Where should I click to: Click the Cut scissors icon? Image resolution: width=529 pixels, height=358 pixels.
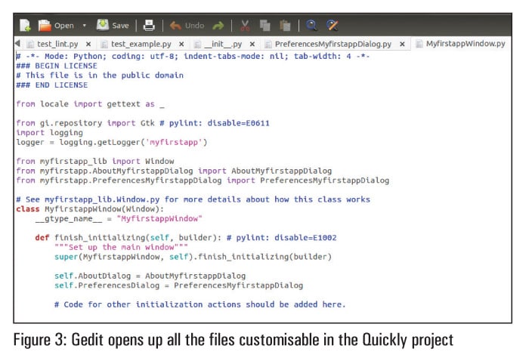tap(245, 25)
